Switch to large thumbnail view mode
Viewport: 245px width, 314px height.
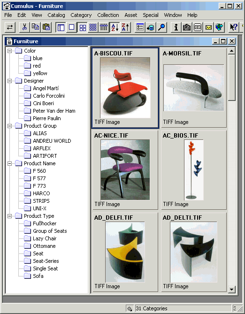point(82,27)
